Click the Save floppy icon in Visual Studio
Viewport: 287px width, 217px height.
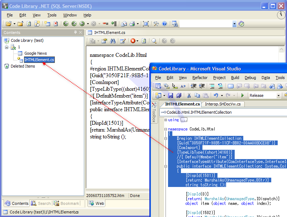[171, 95]
